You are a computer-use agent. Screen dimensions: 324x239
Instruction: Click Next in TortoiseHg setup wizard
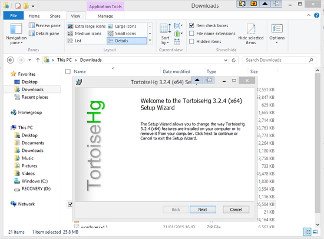[x=203, y=210]
